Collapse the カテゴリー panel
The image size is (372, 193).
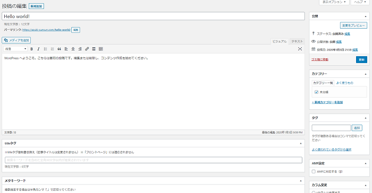point(366,74)
